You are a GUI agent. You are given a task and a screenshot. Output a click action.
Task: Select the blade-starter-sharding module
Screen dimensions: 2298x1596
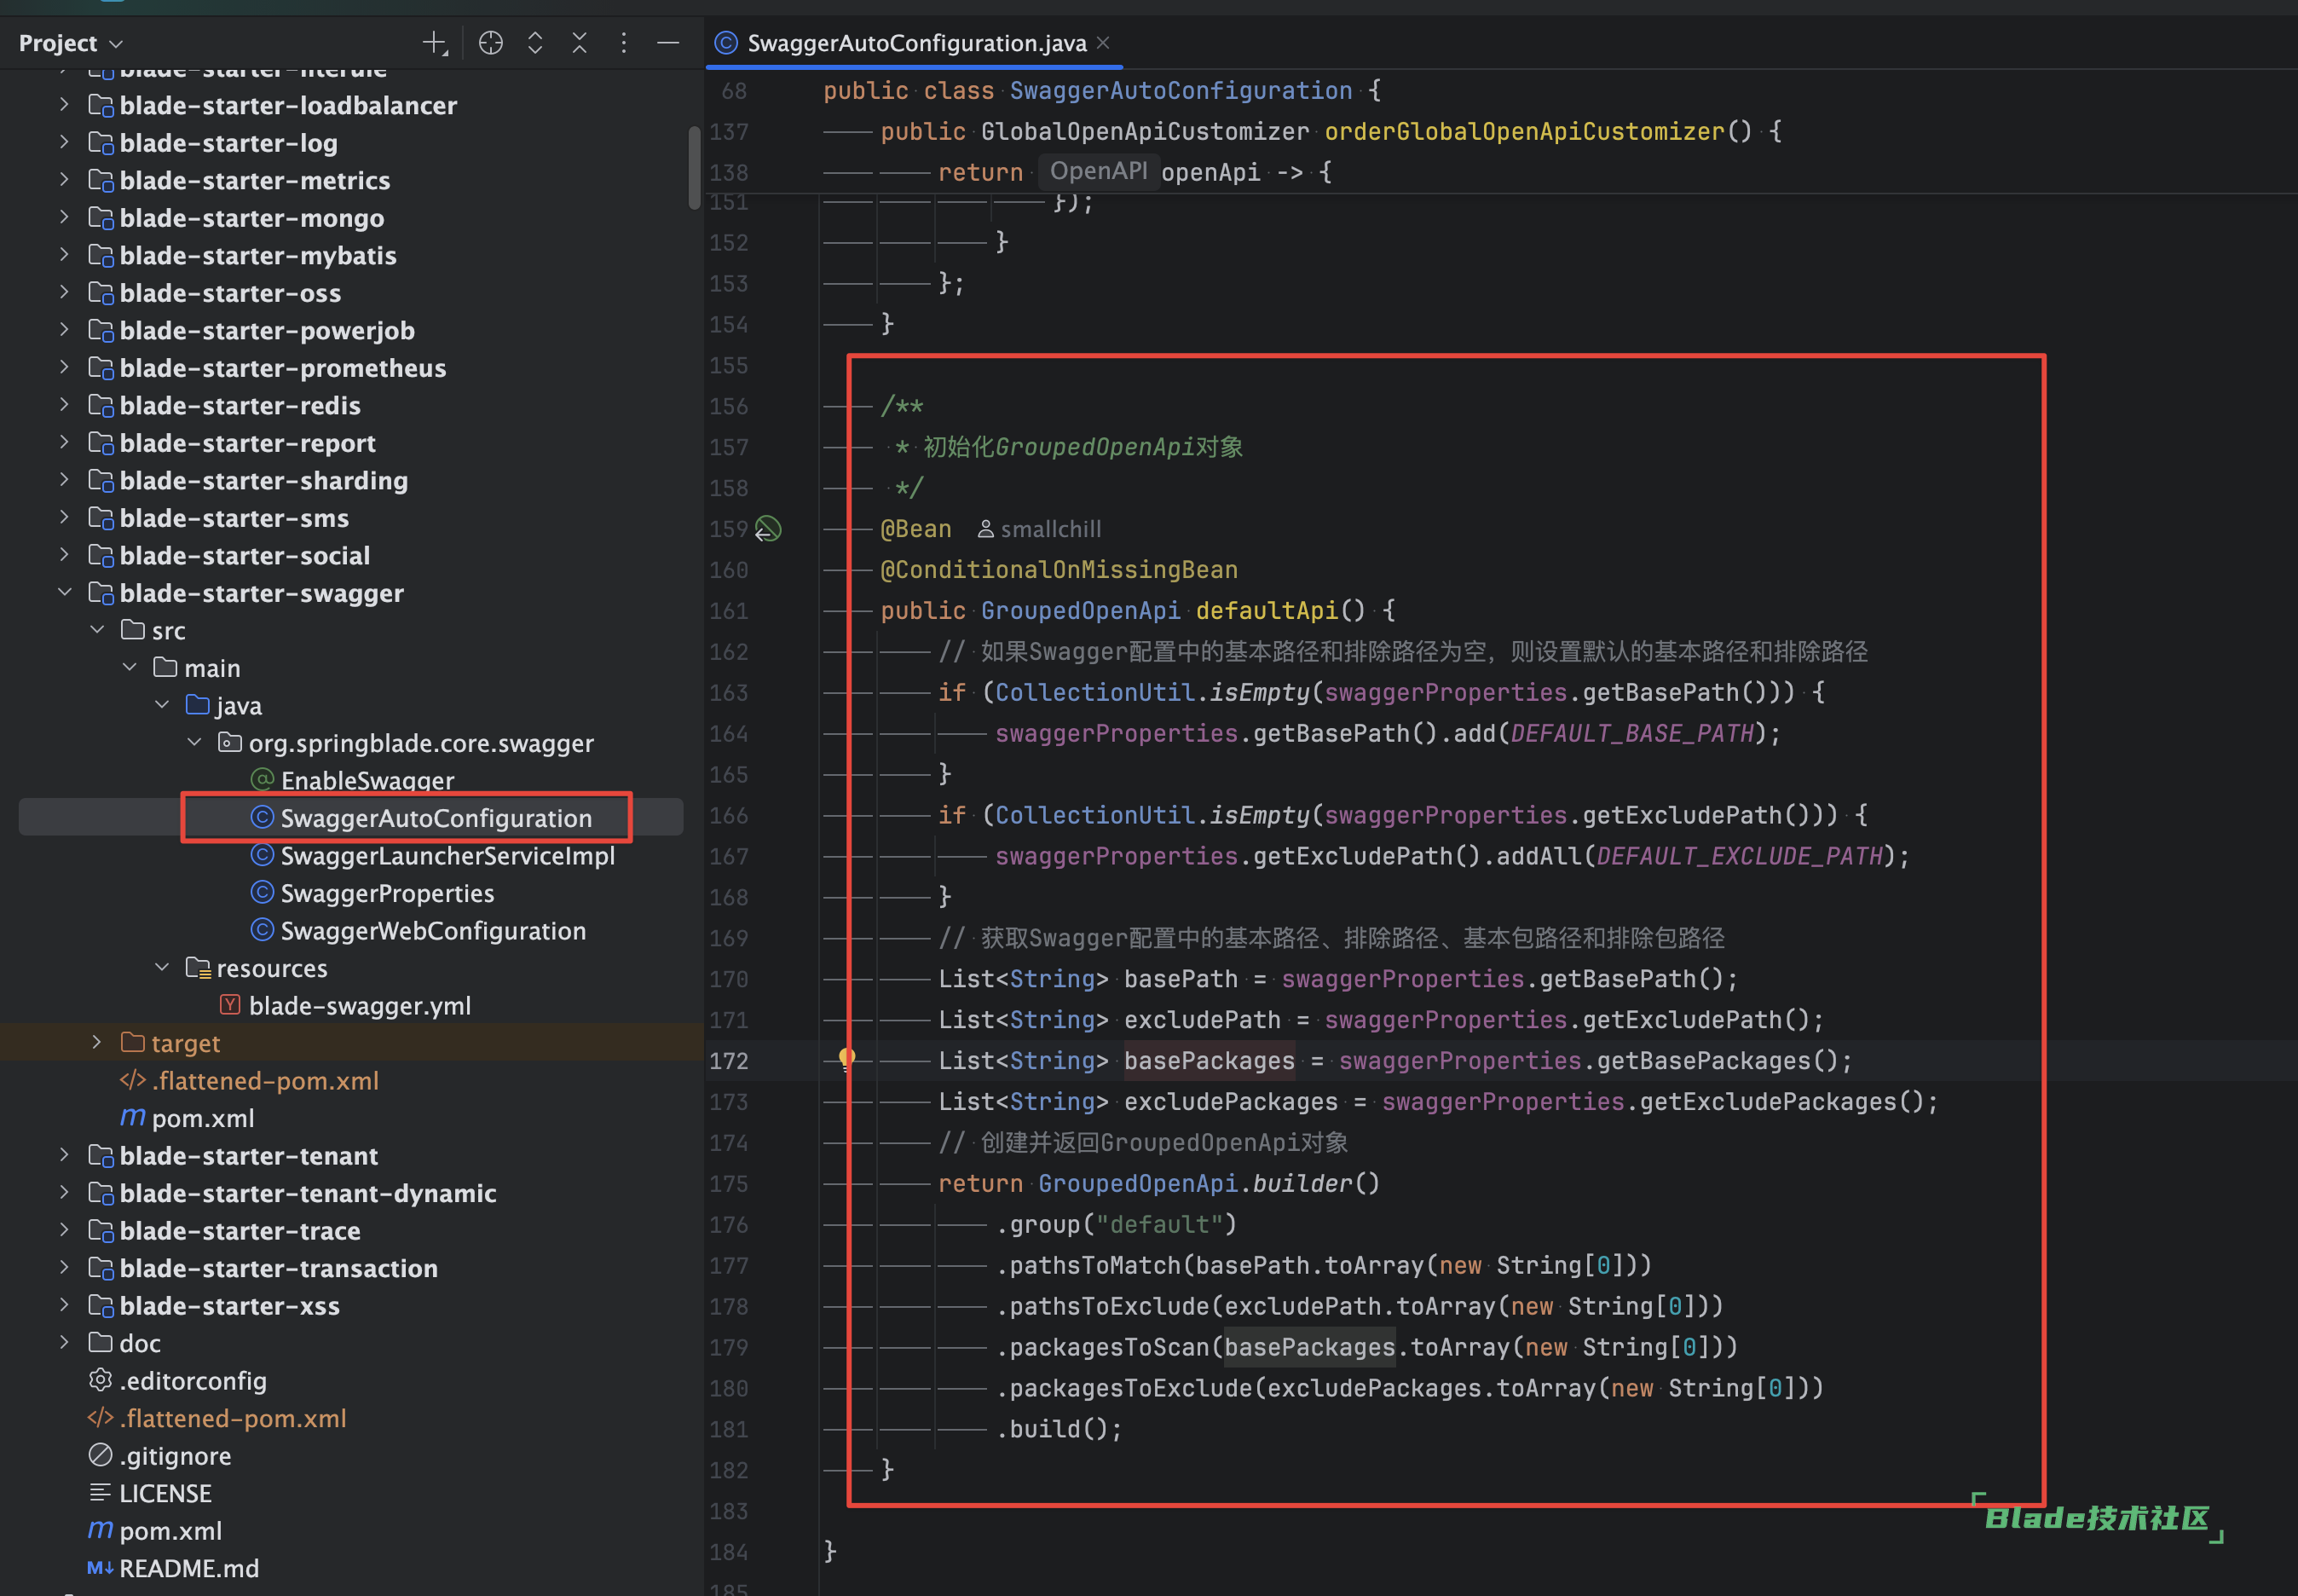[x=264, y=480]
